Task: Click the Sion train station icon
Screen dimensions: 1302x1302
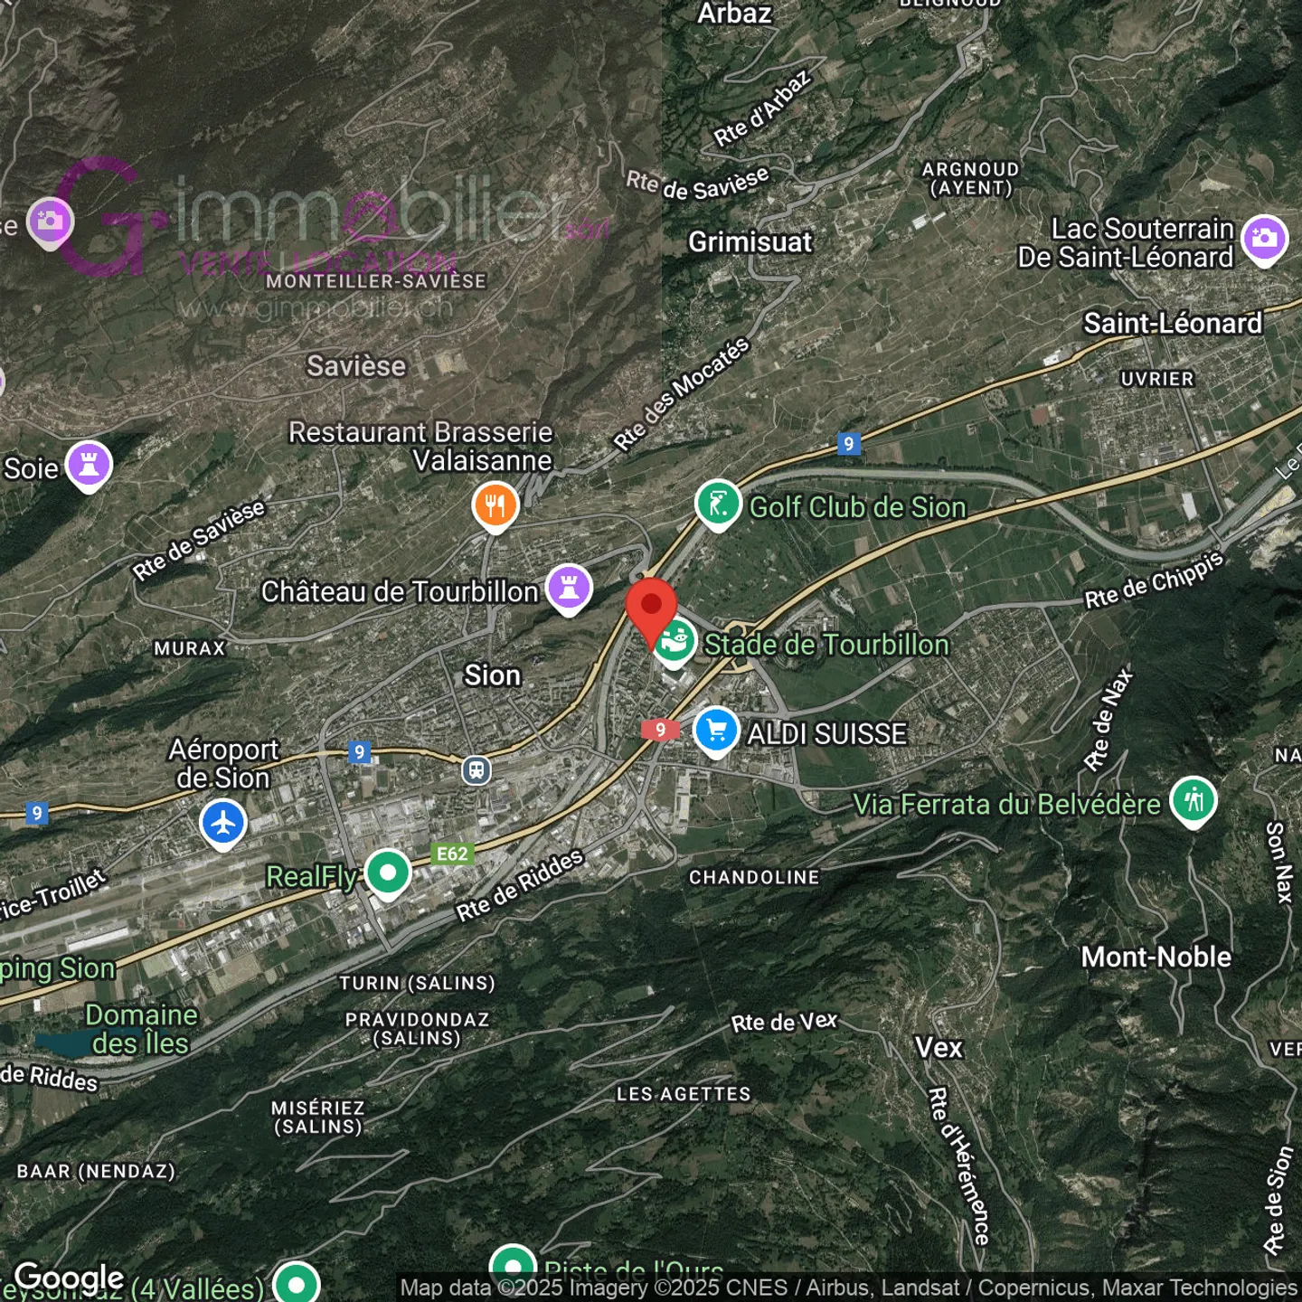Action: [476, 770]
